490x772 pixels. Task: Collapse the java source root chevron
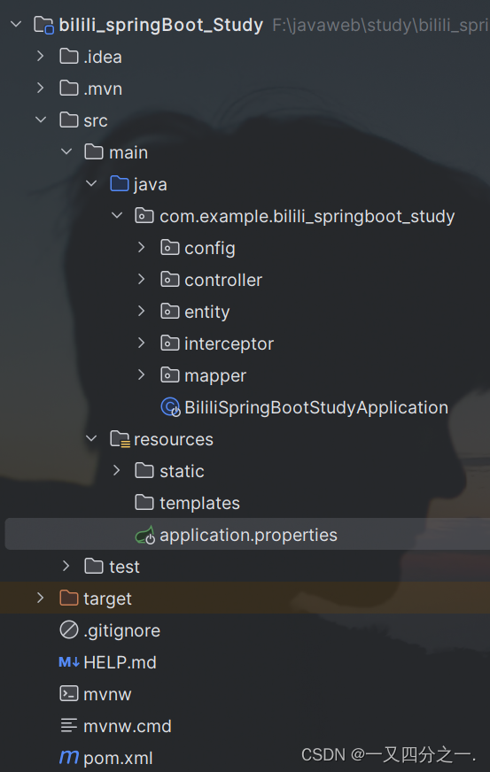(x=91, y=183)
